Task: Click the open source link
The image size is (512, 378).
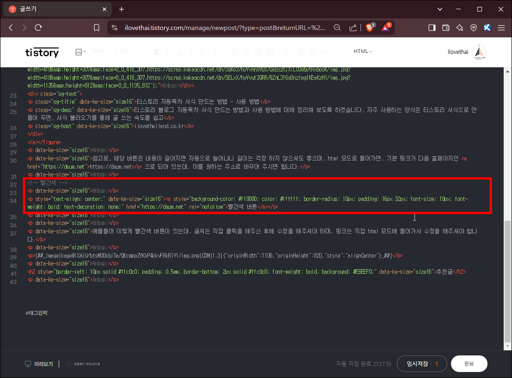Action: pyautogui.click(x=84, y=364)
